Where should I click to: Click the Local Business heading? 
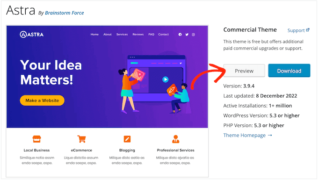tap(36, 150)
